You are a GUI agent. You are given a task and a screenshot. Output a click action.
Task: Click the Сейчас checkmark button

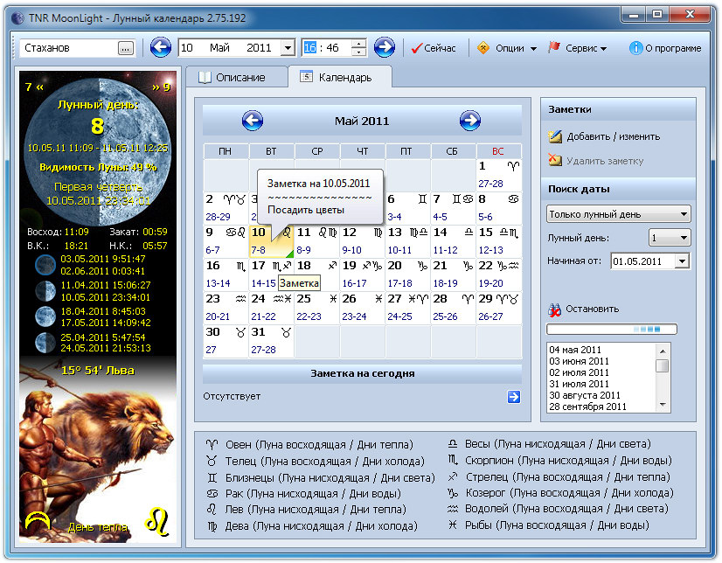(434, 48)
